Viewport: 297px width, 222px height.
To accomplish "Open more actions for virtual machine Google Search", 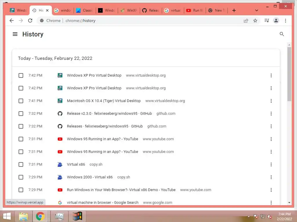I will (x=271, y=203).
